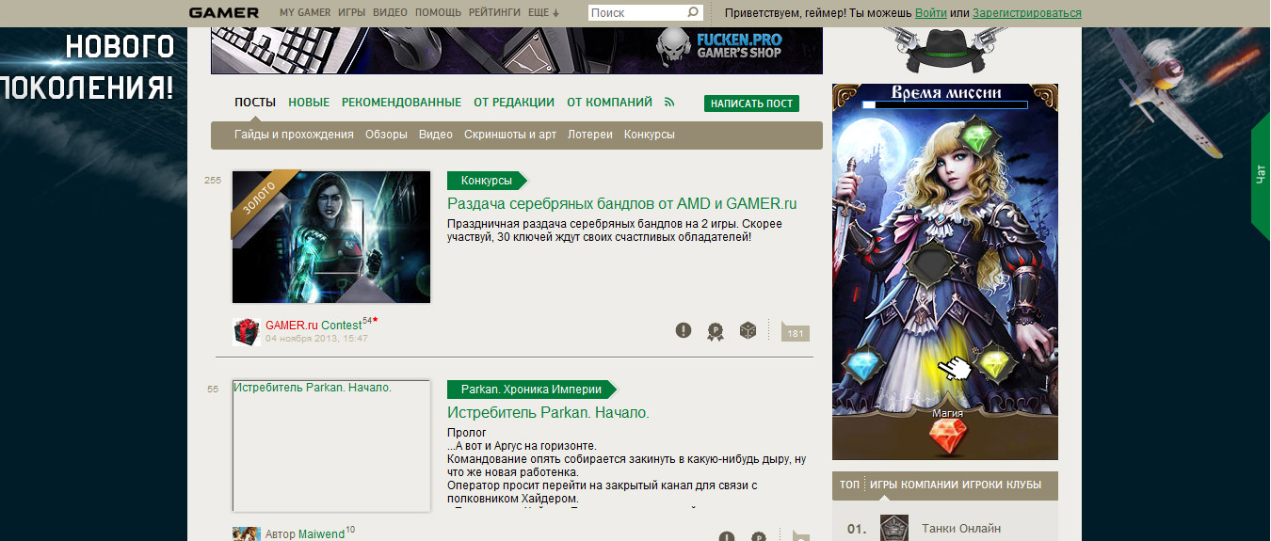Image resolution: width=1271 pixels, height=541 pixels.
Task: Open the RSS feed icon
Action: pos(670,103)
